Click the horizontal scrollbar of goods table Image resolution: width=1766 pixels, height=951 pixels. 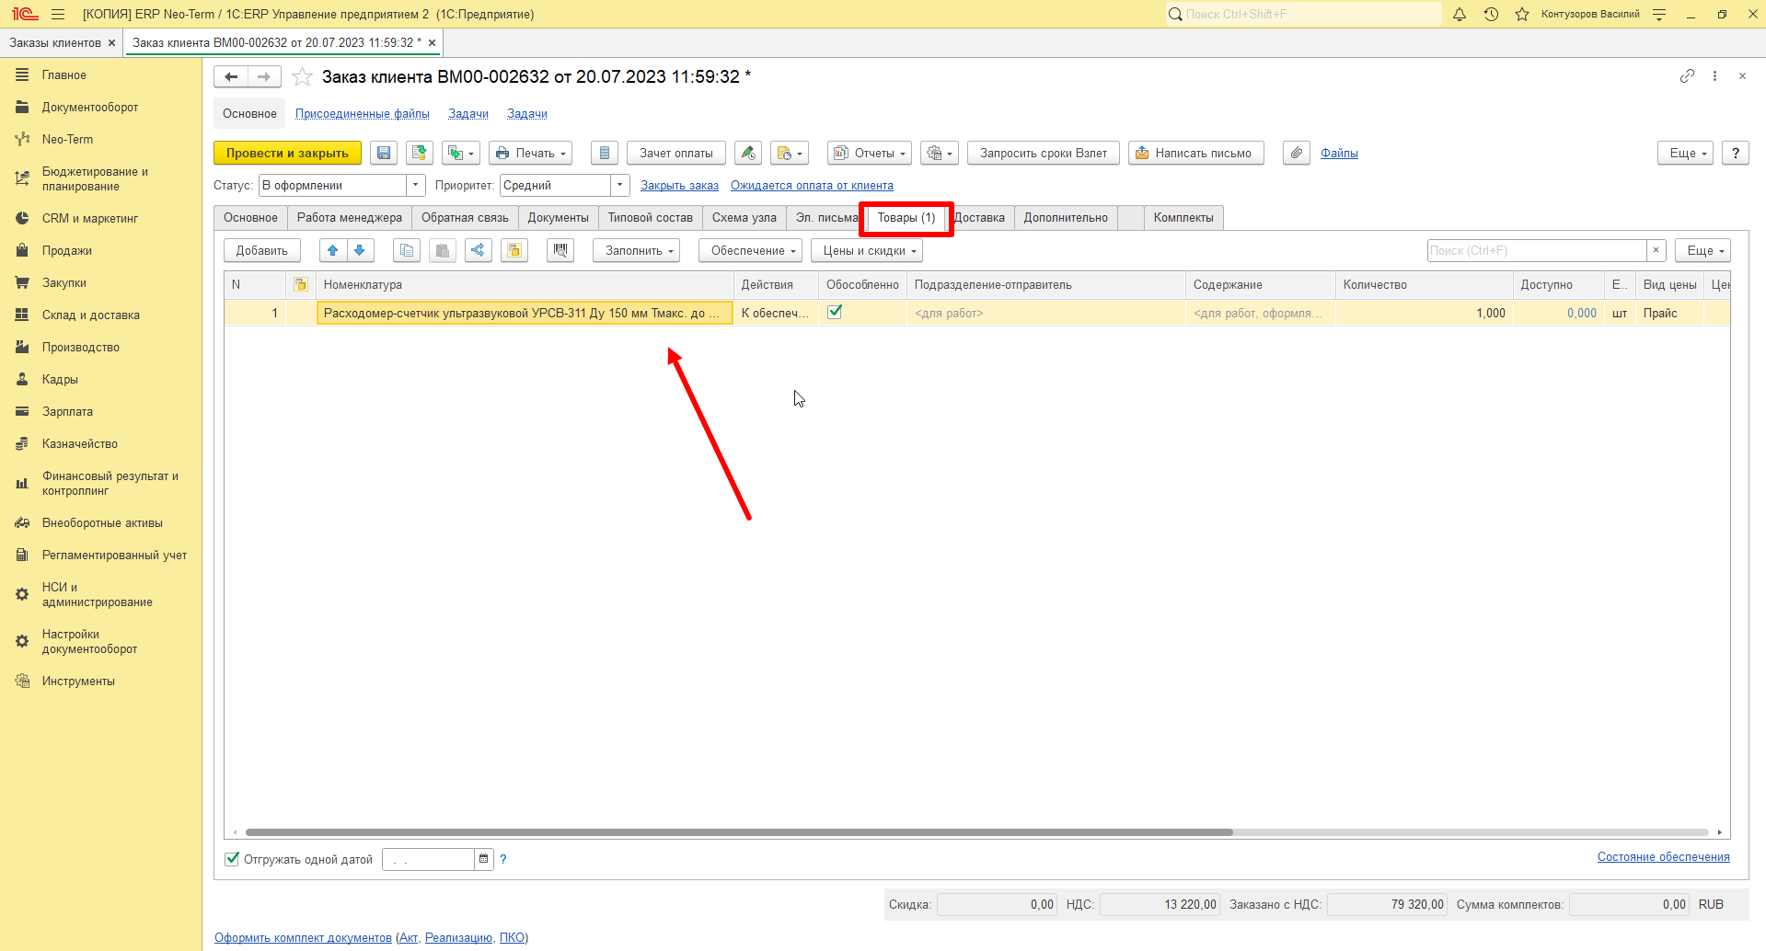click(739, 832)
